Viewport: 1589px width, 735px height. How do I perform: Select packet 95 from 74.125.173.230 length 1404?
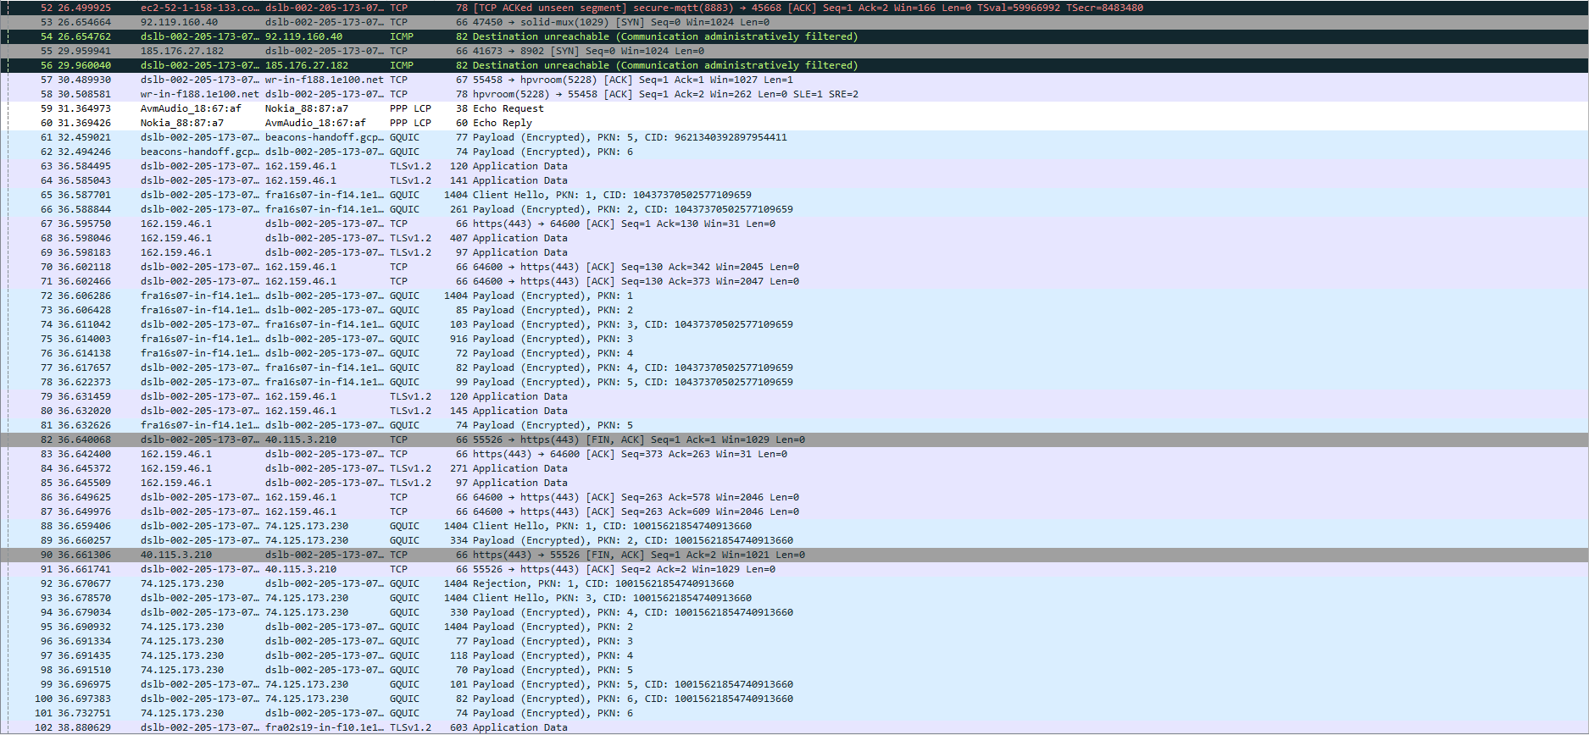point(794,627)
